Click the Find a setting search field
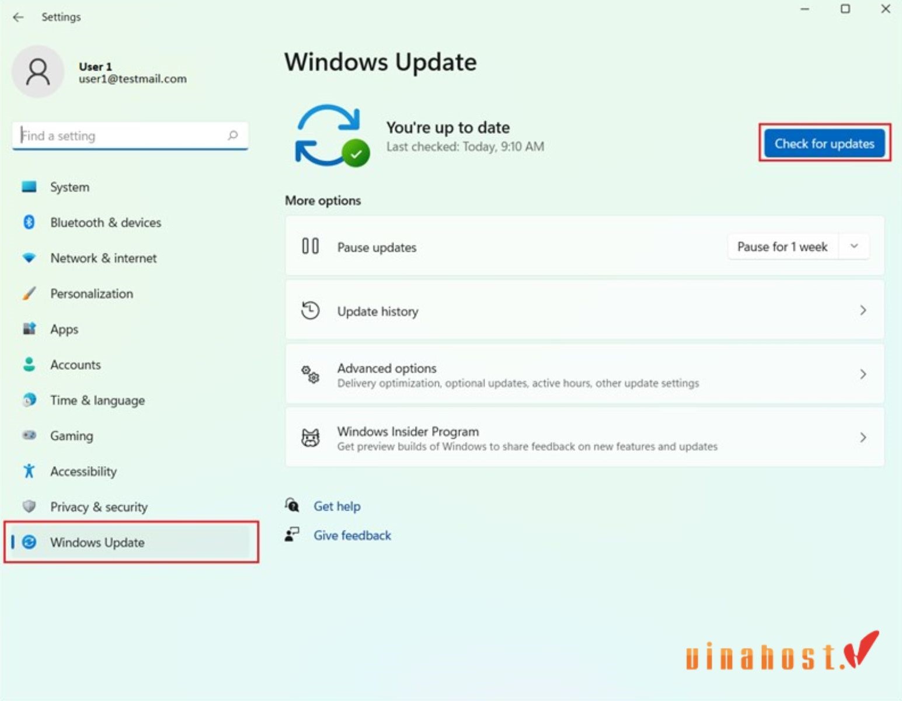This screenshot has height=701, width=902. (130, 136)
